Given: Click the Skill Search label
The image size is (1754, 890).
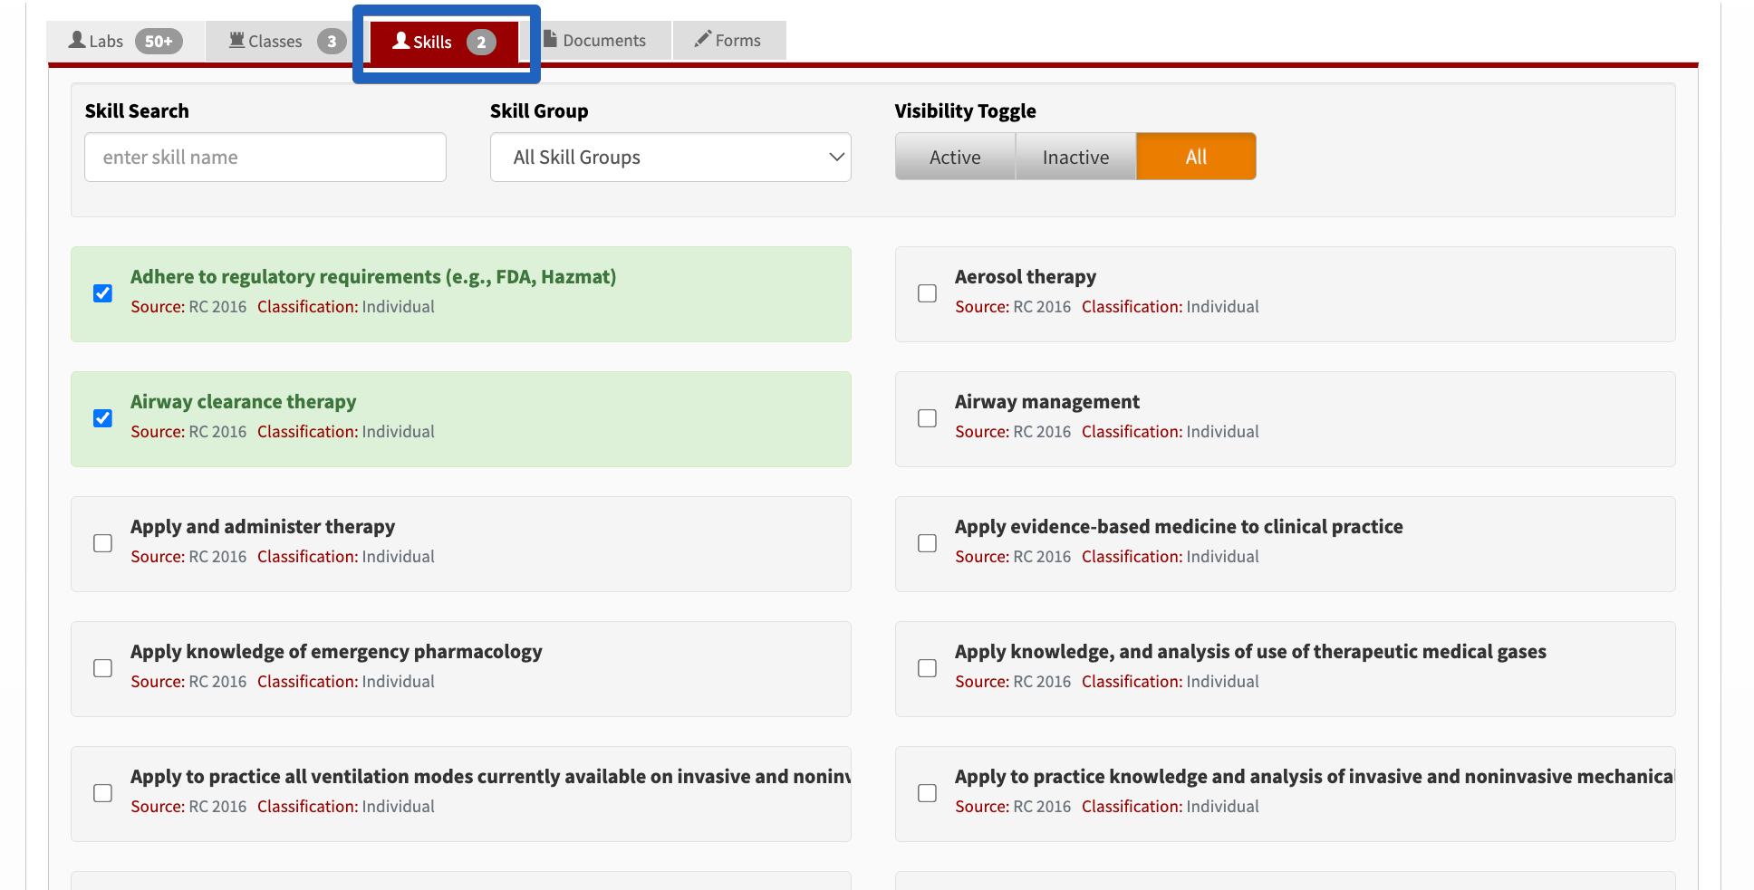Looking at the screenshot, I should (x=137, y=111).
